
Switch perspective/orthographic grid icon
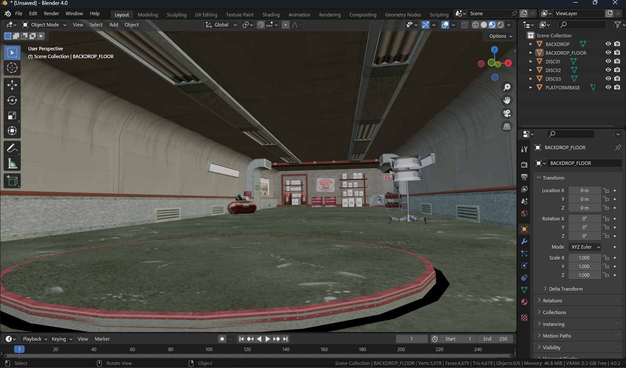tap(507, 126)
